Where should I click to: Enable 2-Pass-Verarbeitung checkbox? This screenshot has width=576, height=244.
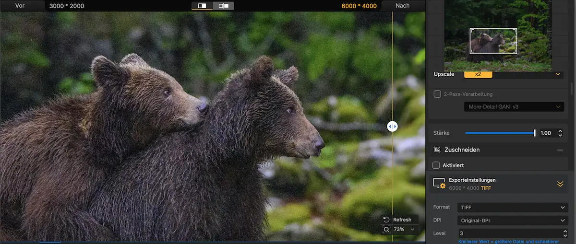pyautogui.click(x=437, y=94)
